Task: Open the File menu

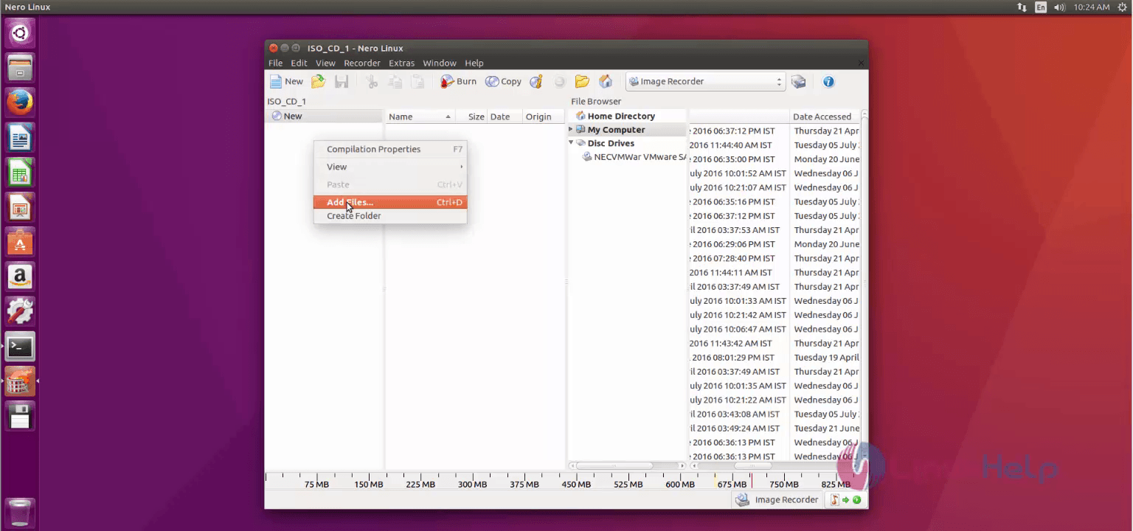Action: [275, 63]
